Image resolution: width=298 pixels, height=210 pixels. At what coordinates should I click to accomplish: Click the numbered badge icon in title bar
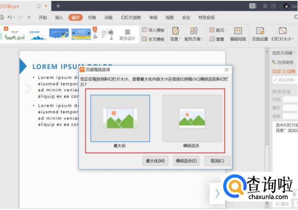[252, 6]
